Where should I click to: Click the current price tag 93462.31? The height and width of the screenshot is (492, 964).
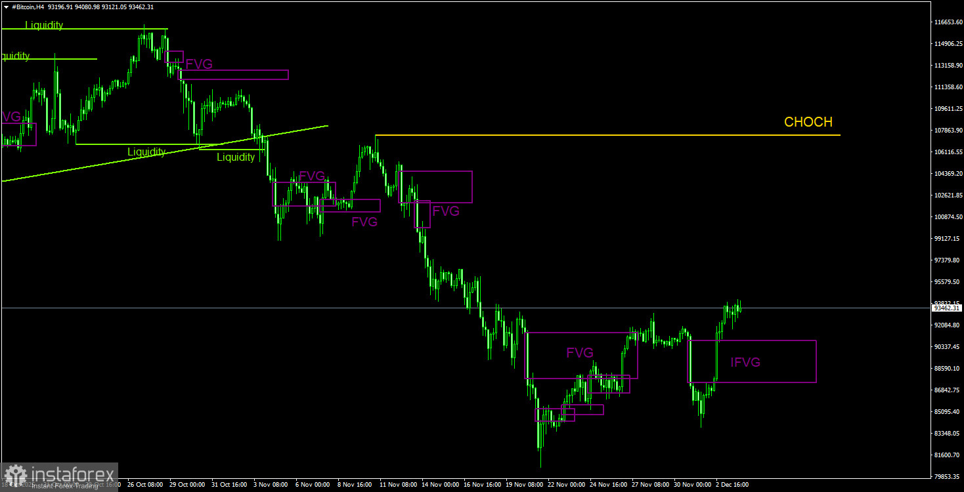pyautogui.click(x=947, y=308)
